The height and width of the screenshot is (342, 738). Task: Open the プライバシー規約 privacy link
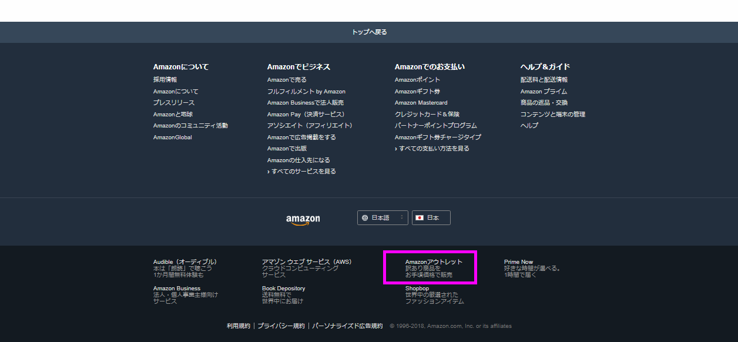(x=281, y=326)
